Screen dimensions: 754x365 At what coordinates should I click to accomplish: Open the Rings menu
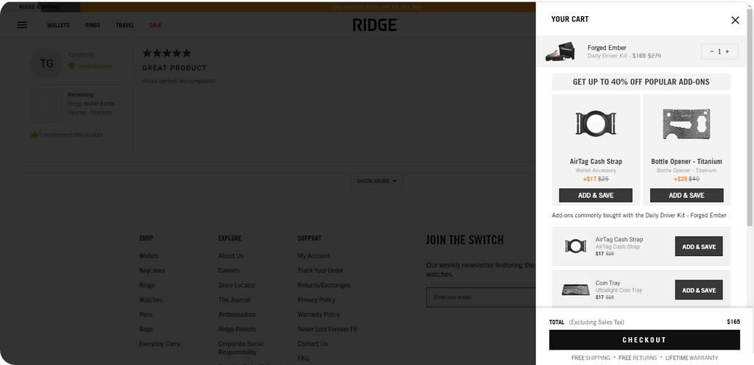(x=93, y=26)
